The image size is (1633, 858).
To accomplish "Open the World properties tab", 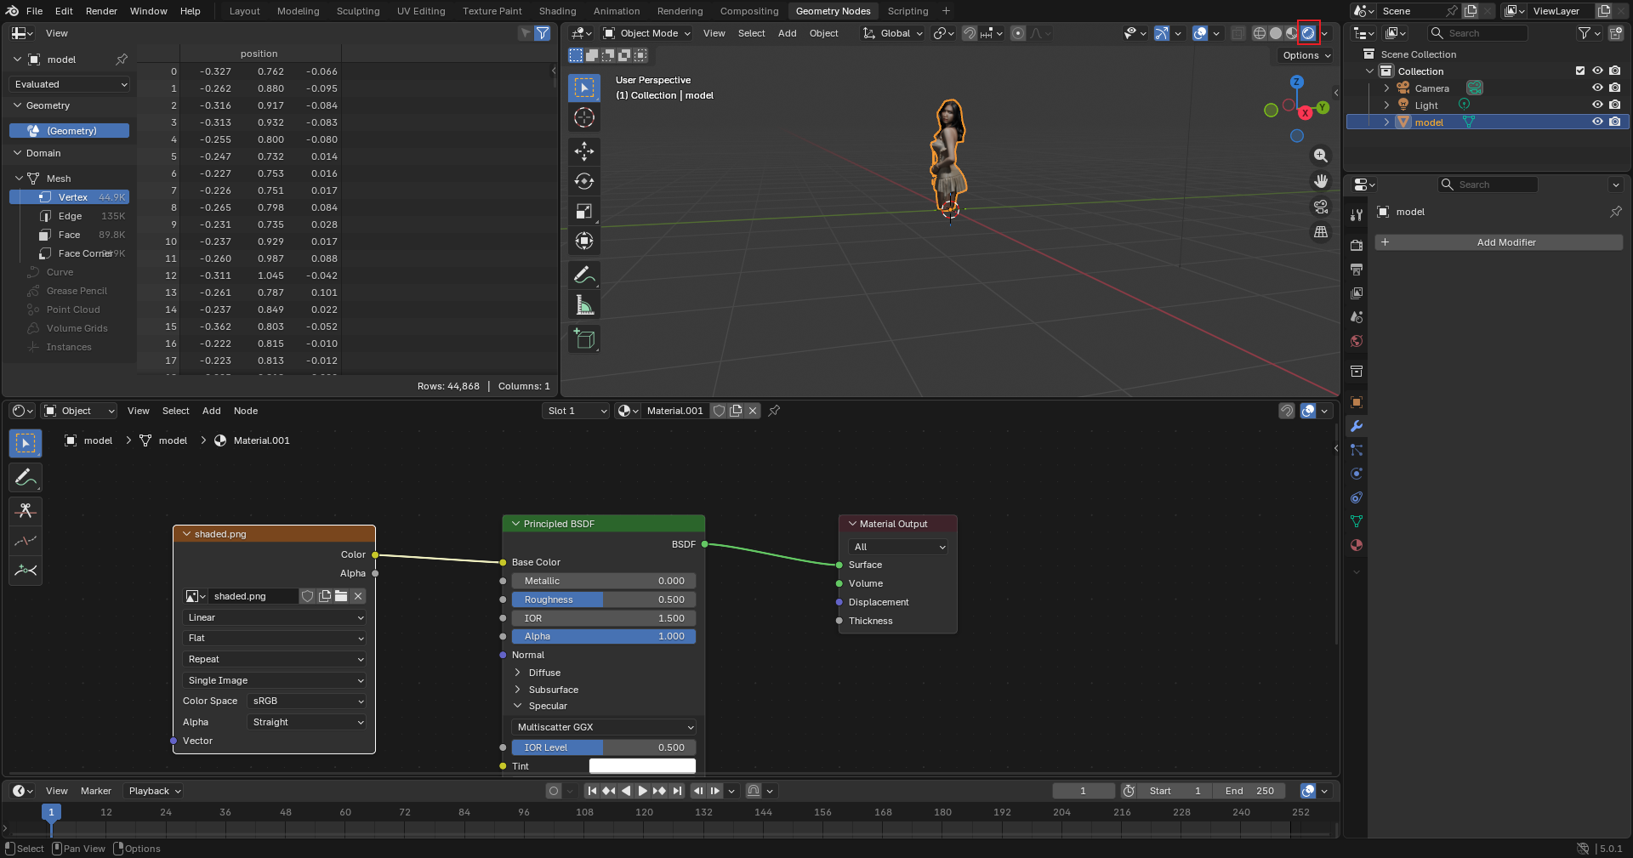I will tap(1357, 341).
